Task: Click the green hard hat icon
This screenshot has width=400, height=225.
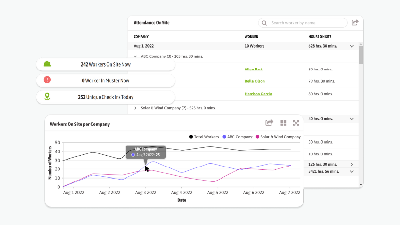Action: [x=47, y=64]
